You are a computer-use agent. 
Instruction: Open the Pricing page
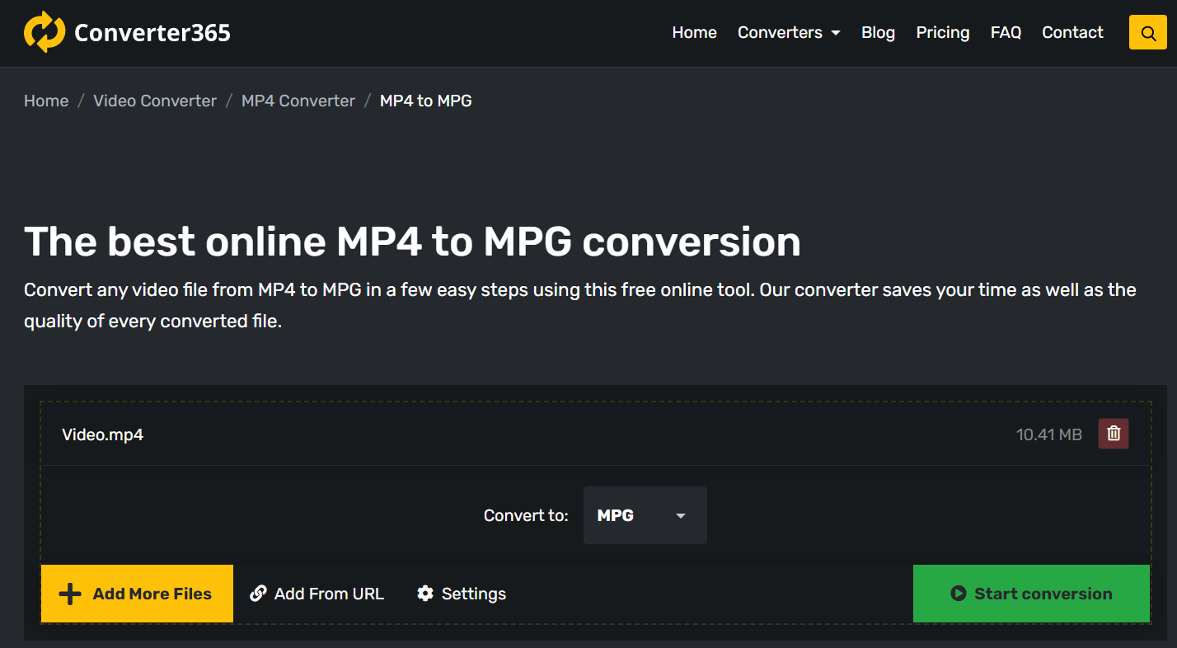[942, 33]
